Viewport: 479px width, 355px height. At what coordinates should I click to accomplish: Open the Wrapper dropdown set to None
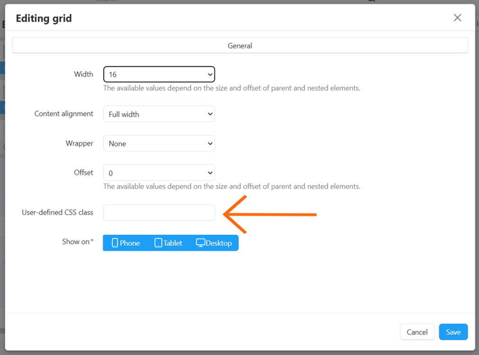pos(159,143)
